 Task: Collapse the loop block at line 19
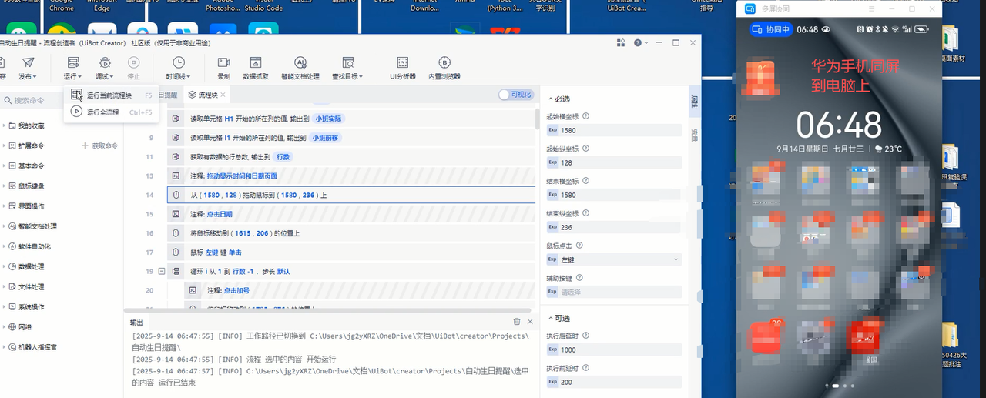(x=161, y=271)
